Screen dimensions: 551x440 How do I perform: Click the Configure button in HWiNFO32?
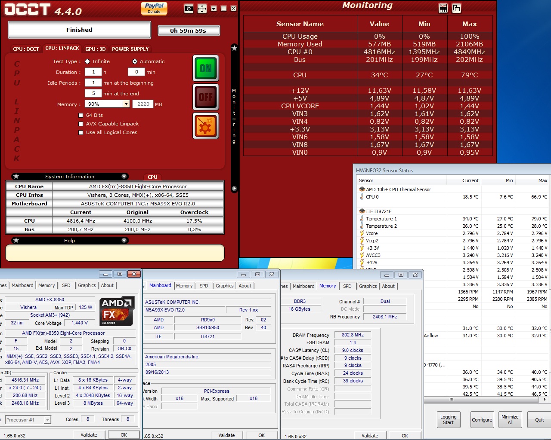point(482,420)
